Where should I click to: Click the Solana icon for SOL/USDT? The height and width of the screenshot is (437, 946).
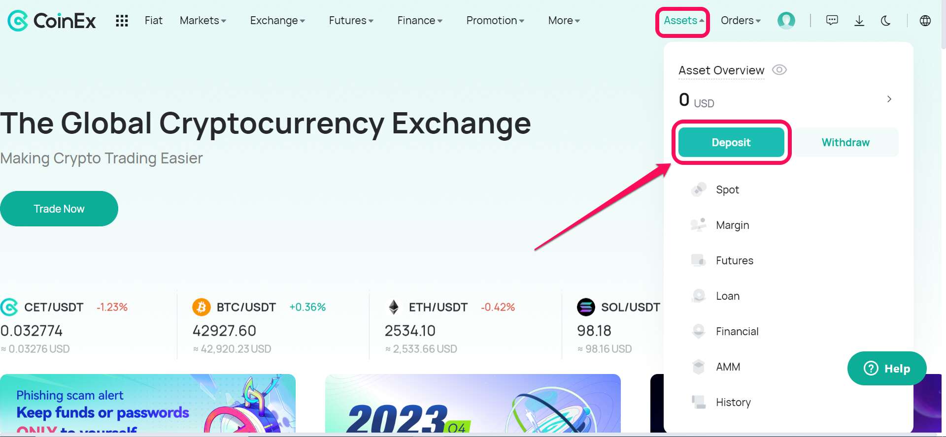pos(586,307)
